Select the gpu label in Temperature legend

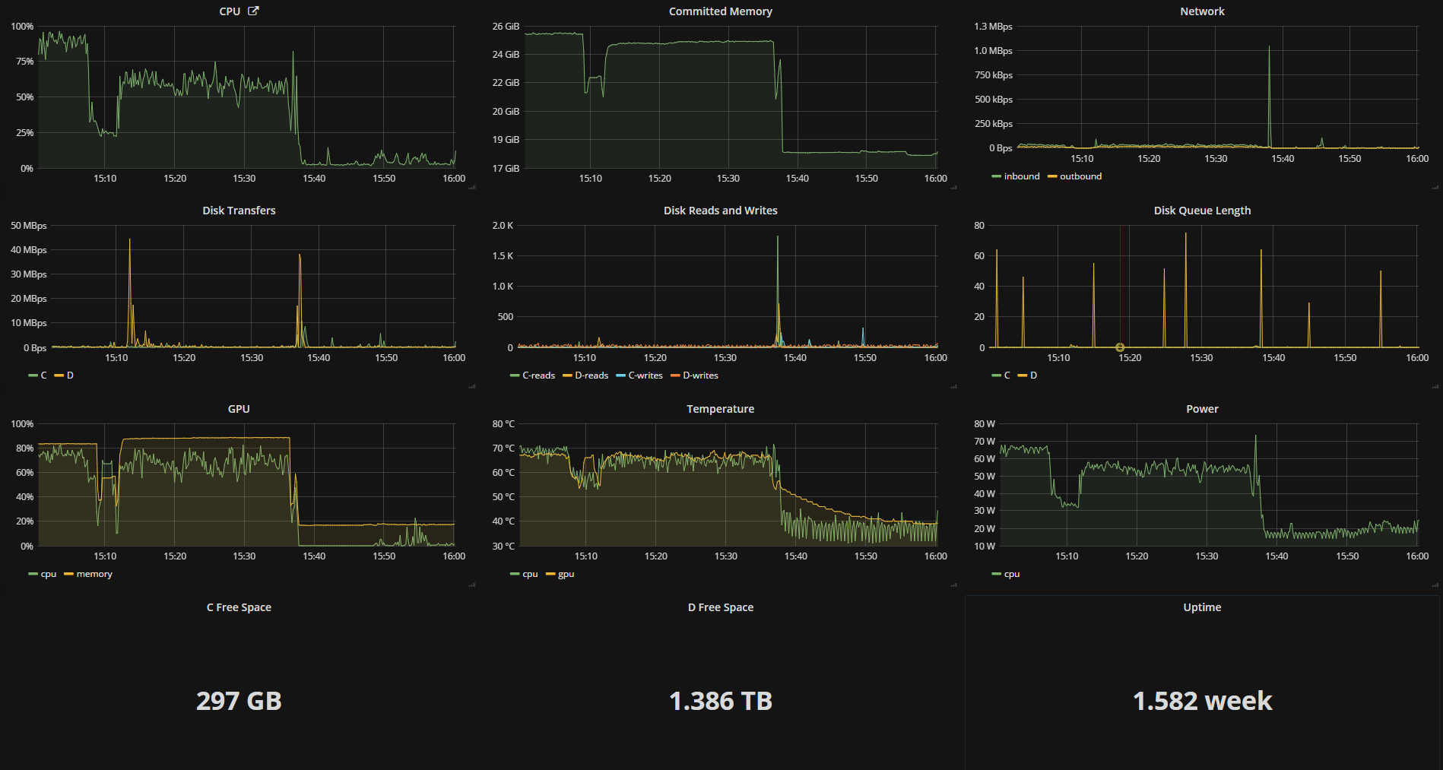tap(566, 574)
